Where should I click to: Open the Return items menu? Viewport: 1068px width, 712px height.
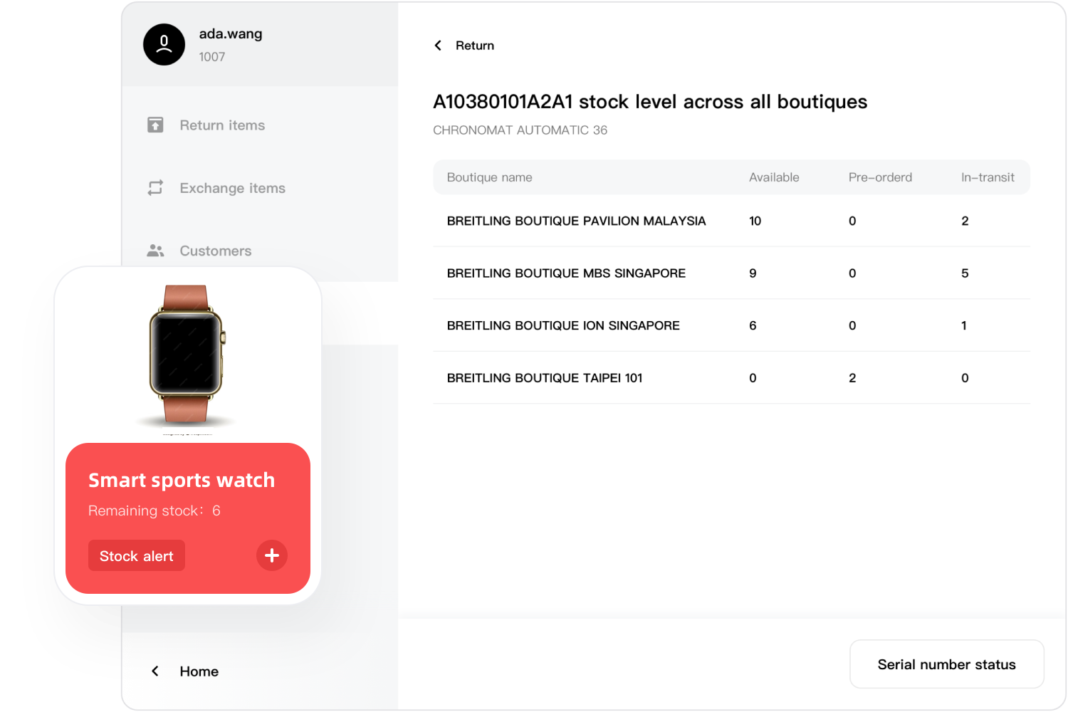[222, 125]
